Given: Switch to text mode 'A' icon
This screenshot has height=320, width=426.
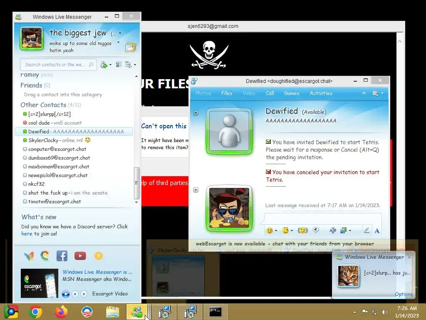Looking at the screenshot, I should point(377,231).
